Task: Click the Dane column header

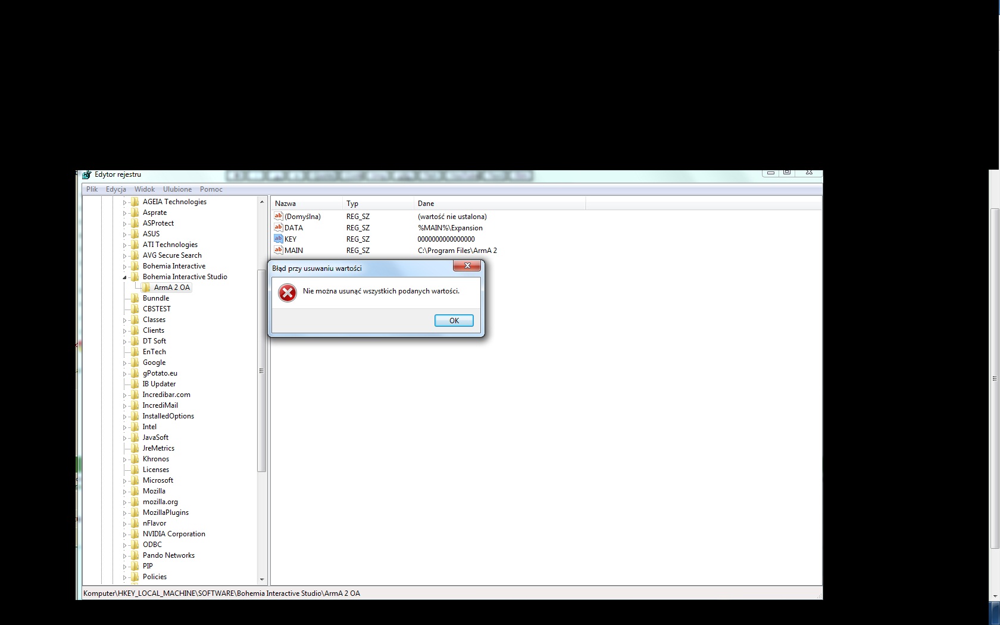Action: 499,204
